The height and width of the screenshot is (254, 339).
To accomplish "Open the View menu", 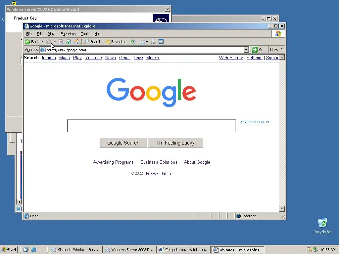I will coord(52,34).
